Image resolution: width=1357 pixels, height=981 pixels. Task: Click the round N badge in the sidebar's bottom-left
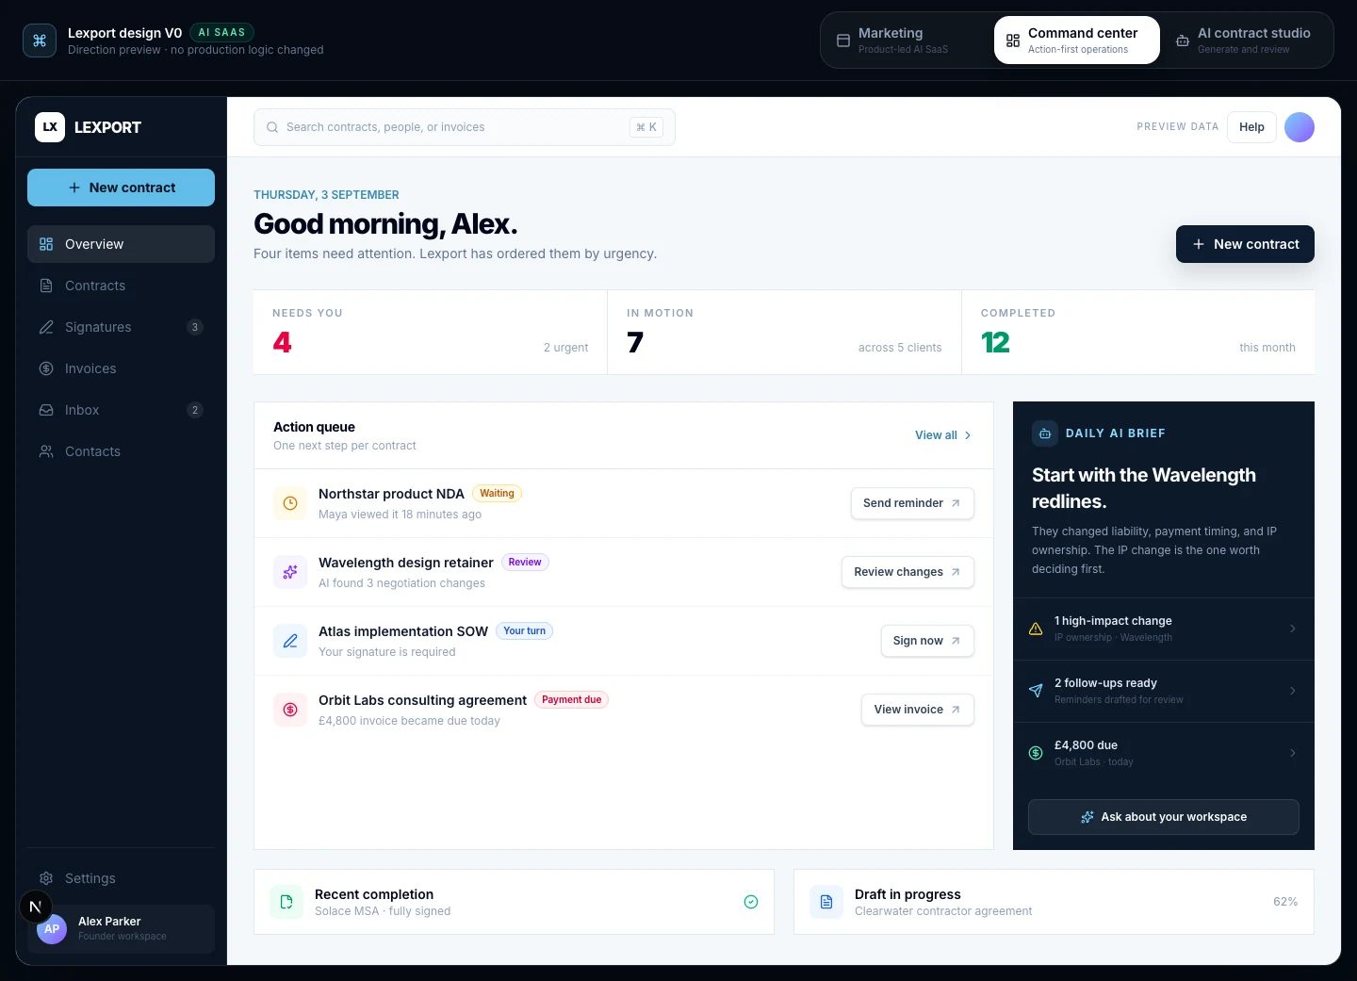point(36,907)
